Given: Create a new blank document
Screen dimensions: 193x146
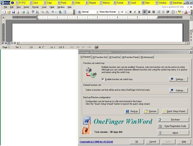Looking at the screenshot, I should click(4, 12).
